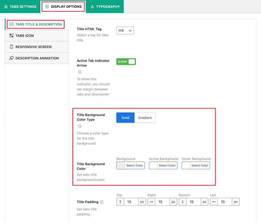Click the Left padding value field
The image size is (261, 223).
pos(225,202)
